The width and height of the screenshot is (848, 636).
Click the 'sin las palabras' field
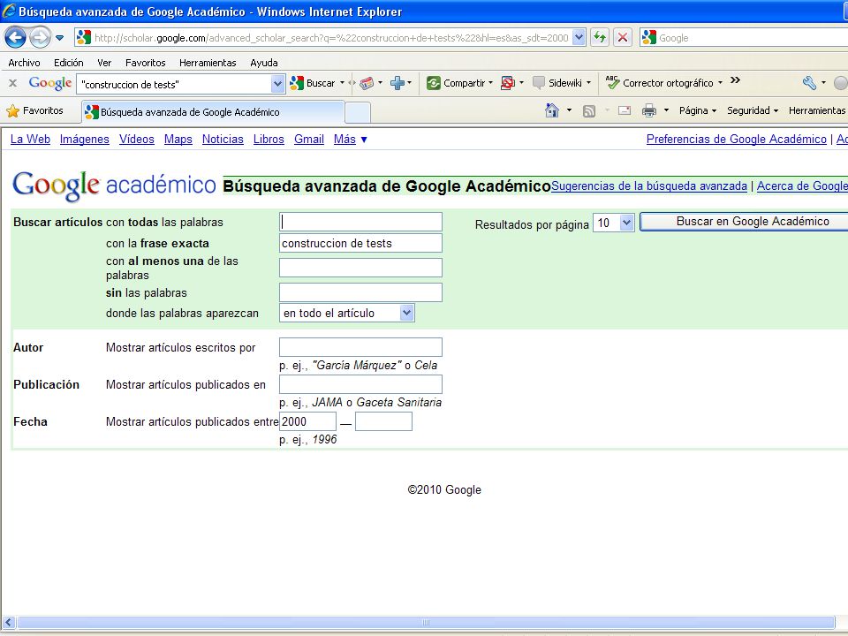click(360, 292)
